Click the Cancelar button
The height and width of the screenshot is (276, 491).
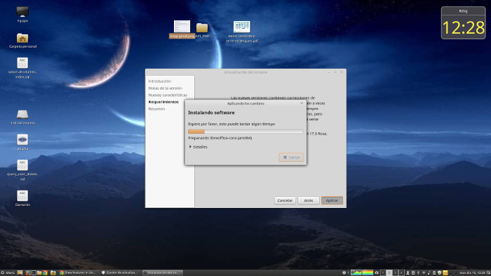coord(285,200)
